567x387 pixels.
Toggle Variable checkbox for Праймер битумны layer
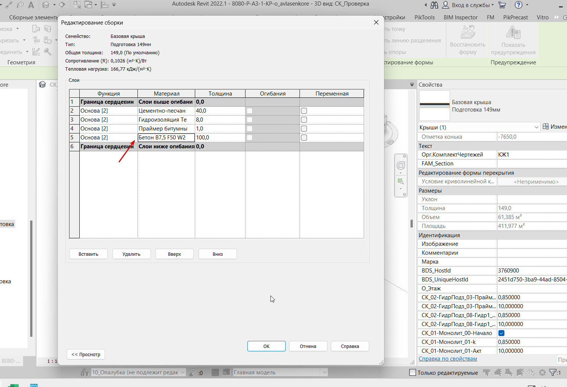(x=304, y=129)
